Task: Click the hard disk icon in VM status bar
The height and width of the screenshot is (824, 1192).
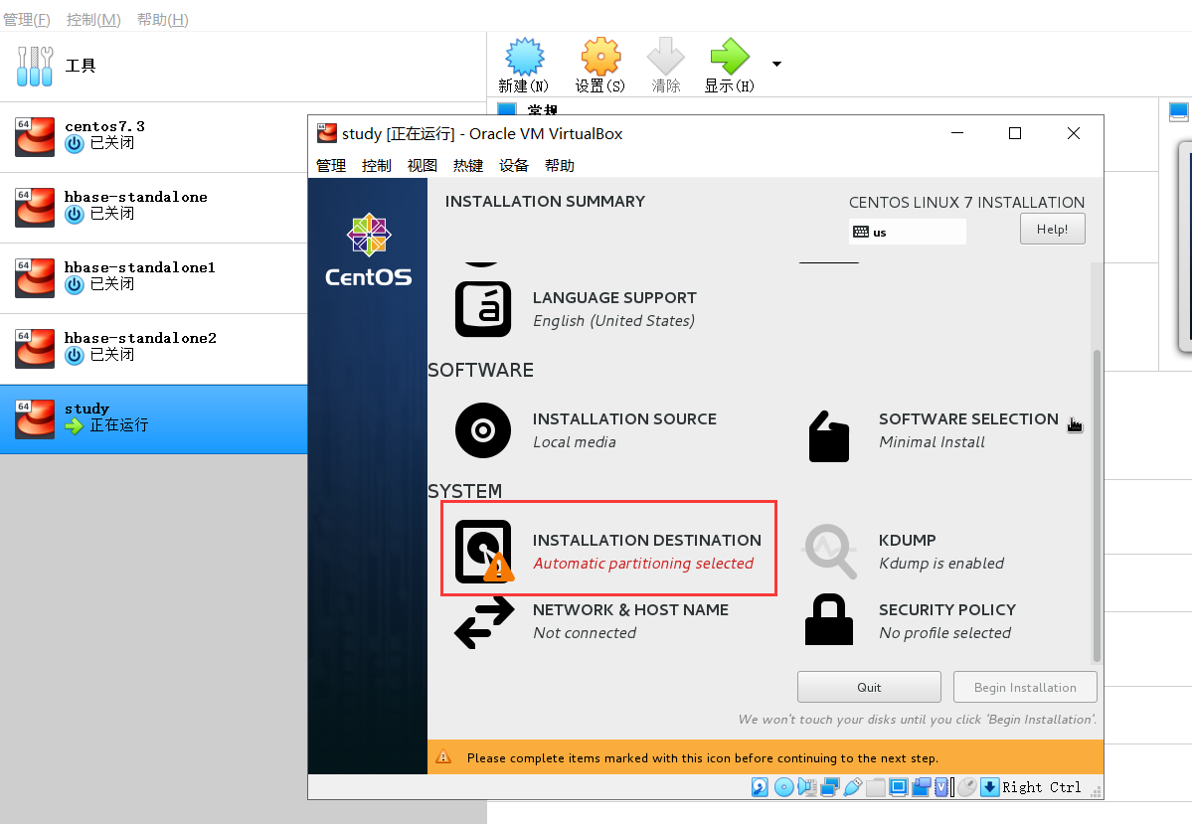Action: click(759, 786)
